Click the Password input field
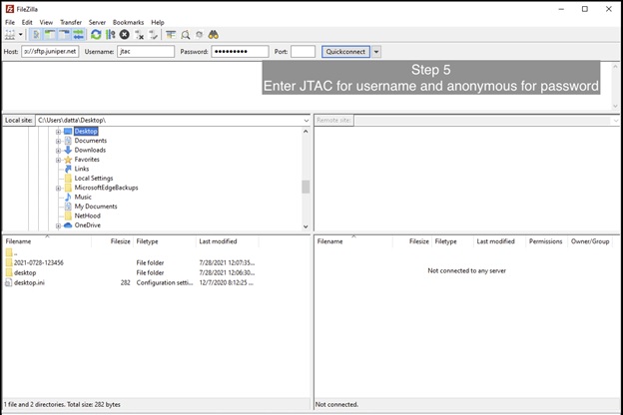623x415 pixels. click(240, 51)
